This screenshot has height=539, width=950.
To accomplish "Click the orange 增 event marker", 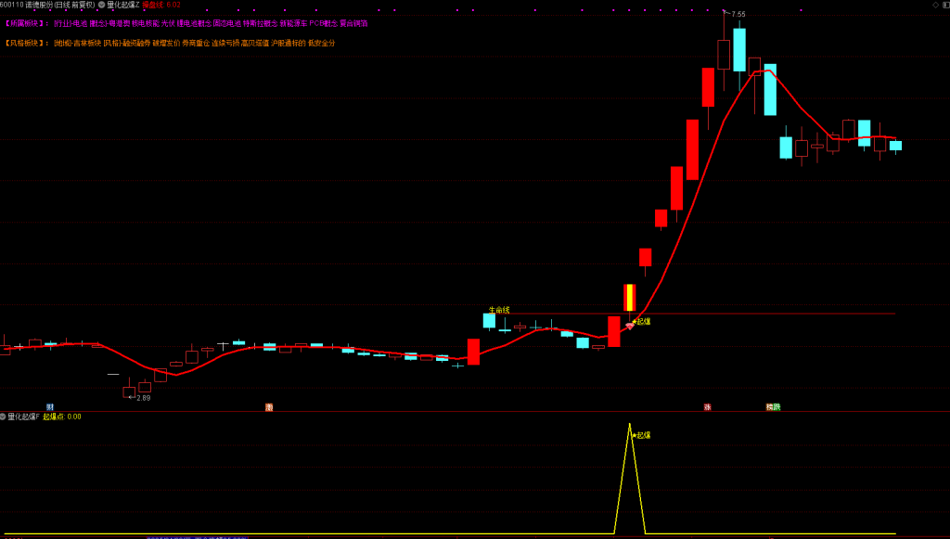I will [269, 406].
